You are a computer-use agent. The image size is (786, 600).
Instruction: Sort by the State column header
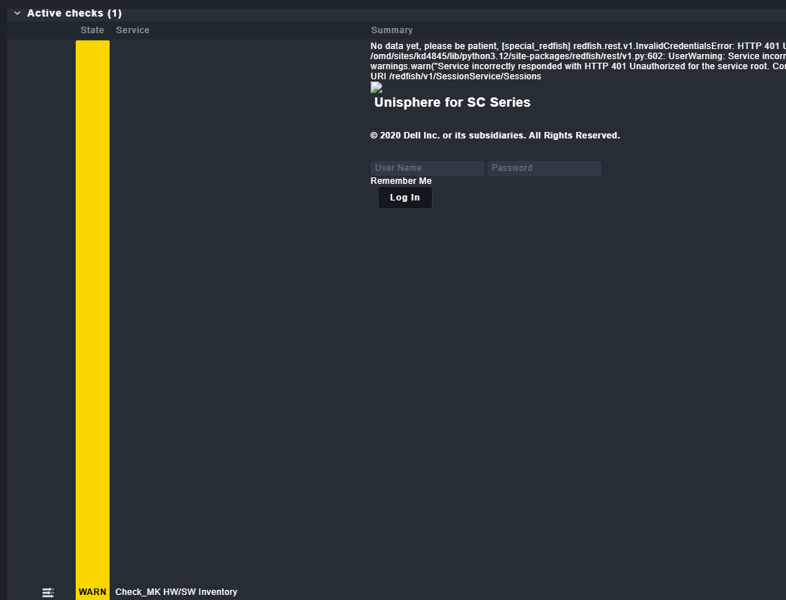pyautogui.click(x=92, y=30)
